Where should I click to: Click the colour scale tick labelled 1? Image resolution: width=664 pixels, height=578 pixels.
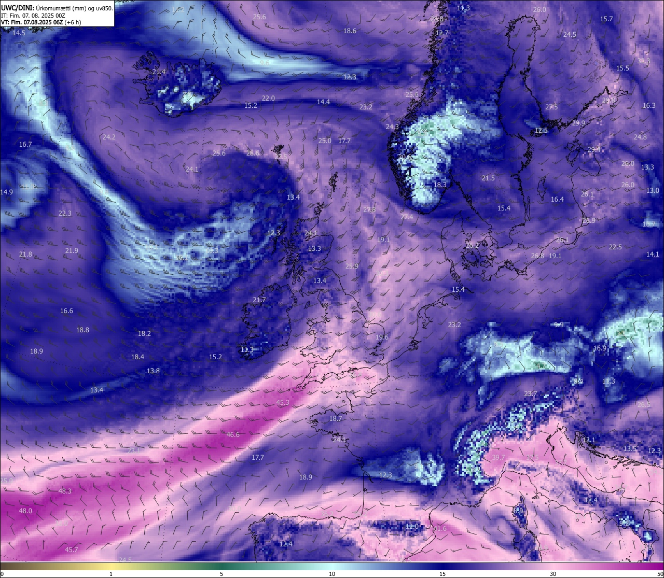(x=111, y=574)
